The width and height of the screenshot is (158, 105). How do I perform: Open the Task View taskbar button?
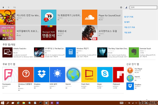pyautogui.click(x=13, y=103)
